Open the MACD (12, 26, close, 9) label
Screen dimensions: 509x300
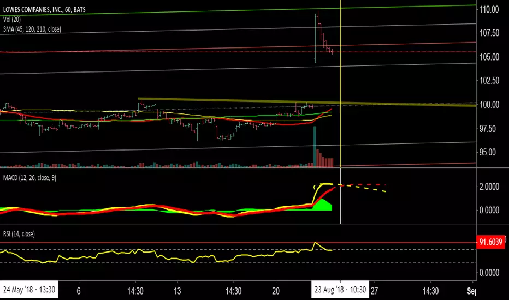[x=29, y=178]
